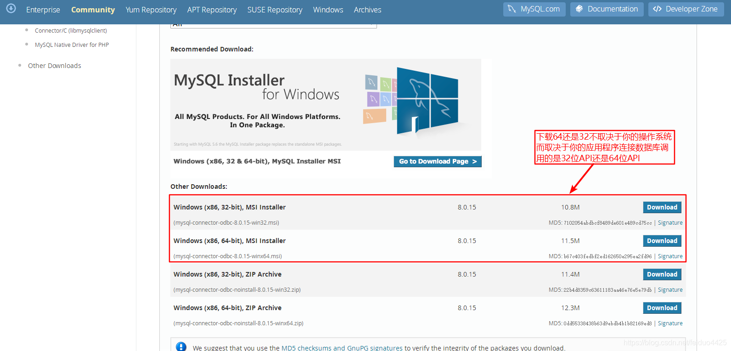Image resolution: width=731 pixels, height=351 pixels.
Task: Open Other Downloads in the sidebar
Action: click(x=55, y=66)
